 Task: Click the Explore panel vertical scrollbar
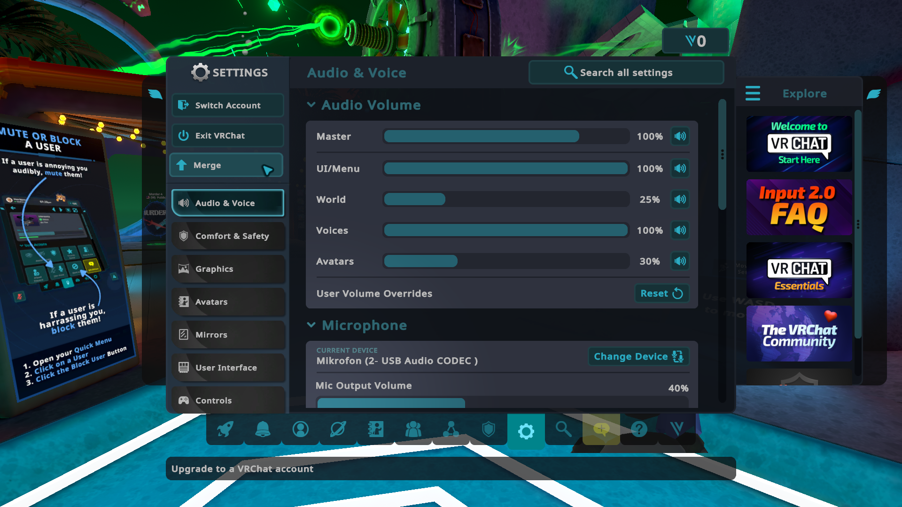pyautogui.click(x=858, y=224)
